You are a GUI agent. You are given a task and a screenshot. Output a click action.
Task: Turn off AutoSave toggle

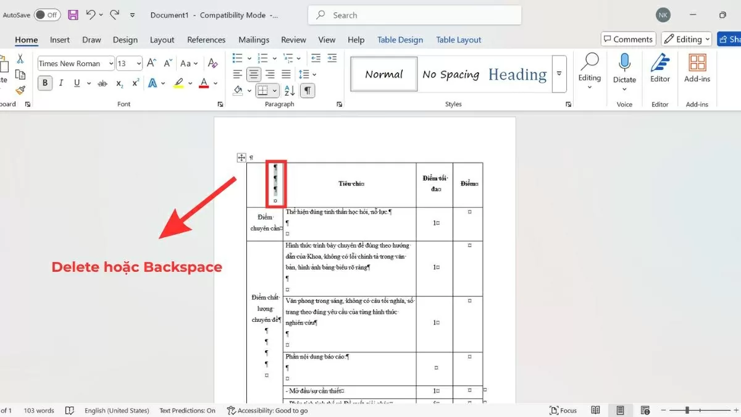[48, 14]
